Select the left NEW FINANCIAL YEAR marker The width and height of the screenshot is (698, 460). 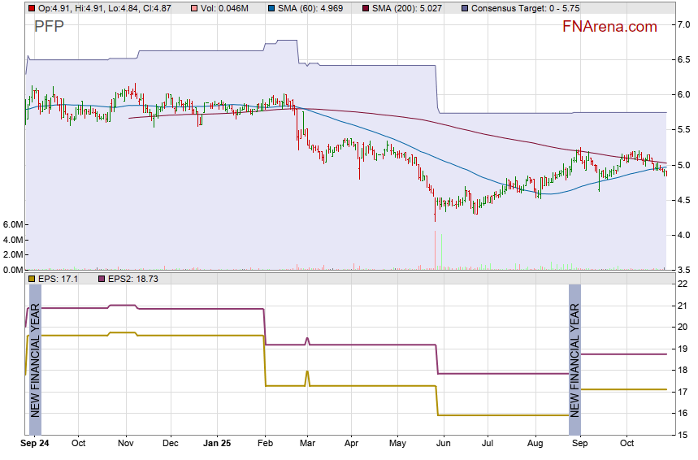point(35,359)
